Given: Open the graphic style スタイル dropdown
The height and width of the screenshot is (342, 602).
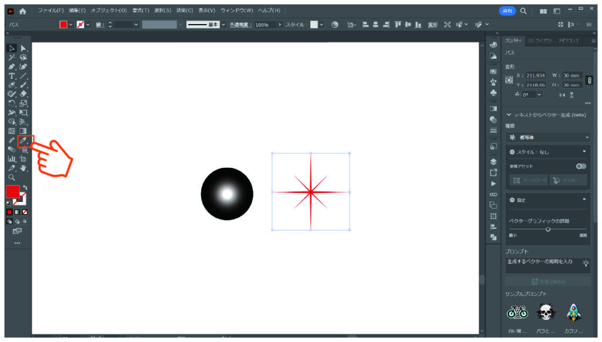Looking at the screenshot, I should tap(322, 25).
